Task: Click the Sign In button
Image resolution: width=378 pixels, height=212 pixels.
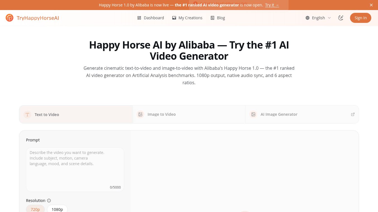Action: click(x=361, y=18)
